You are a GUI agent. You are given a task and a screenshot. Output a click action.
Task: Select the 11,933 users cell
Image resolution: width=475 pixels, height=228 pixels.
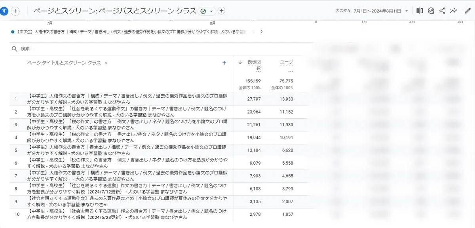click(x=286, y=124)
